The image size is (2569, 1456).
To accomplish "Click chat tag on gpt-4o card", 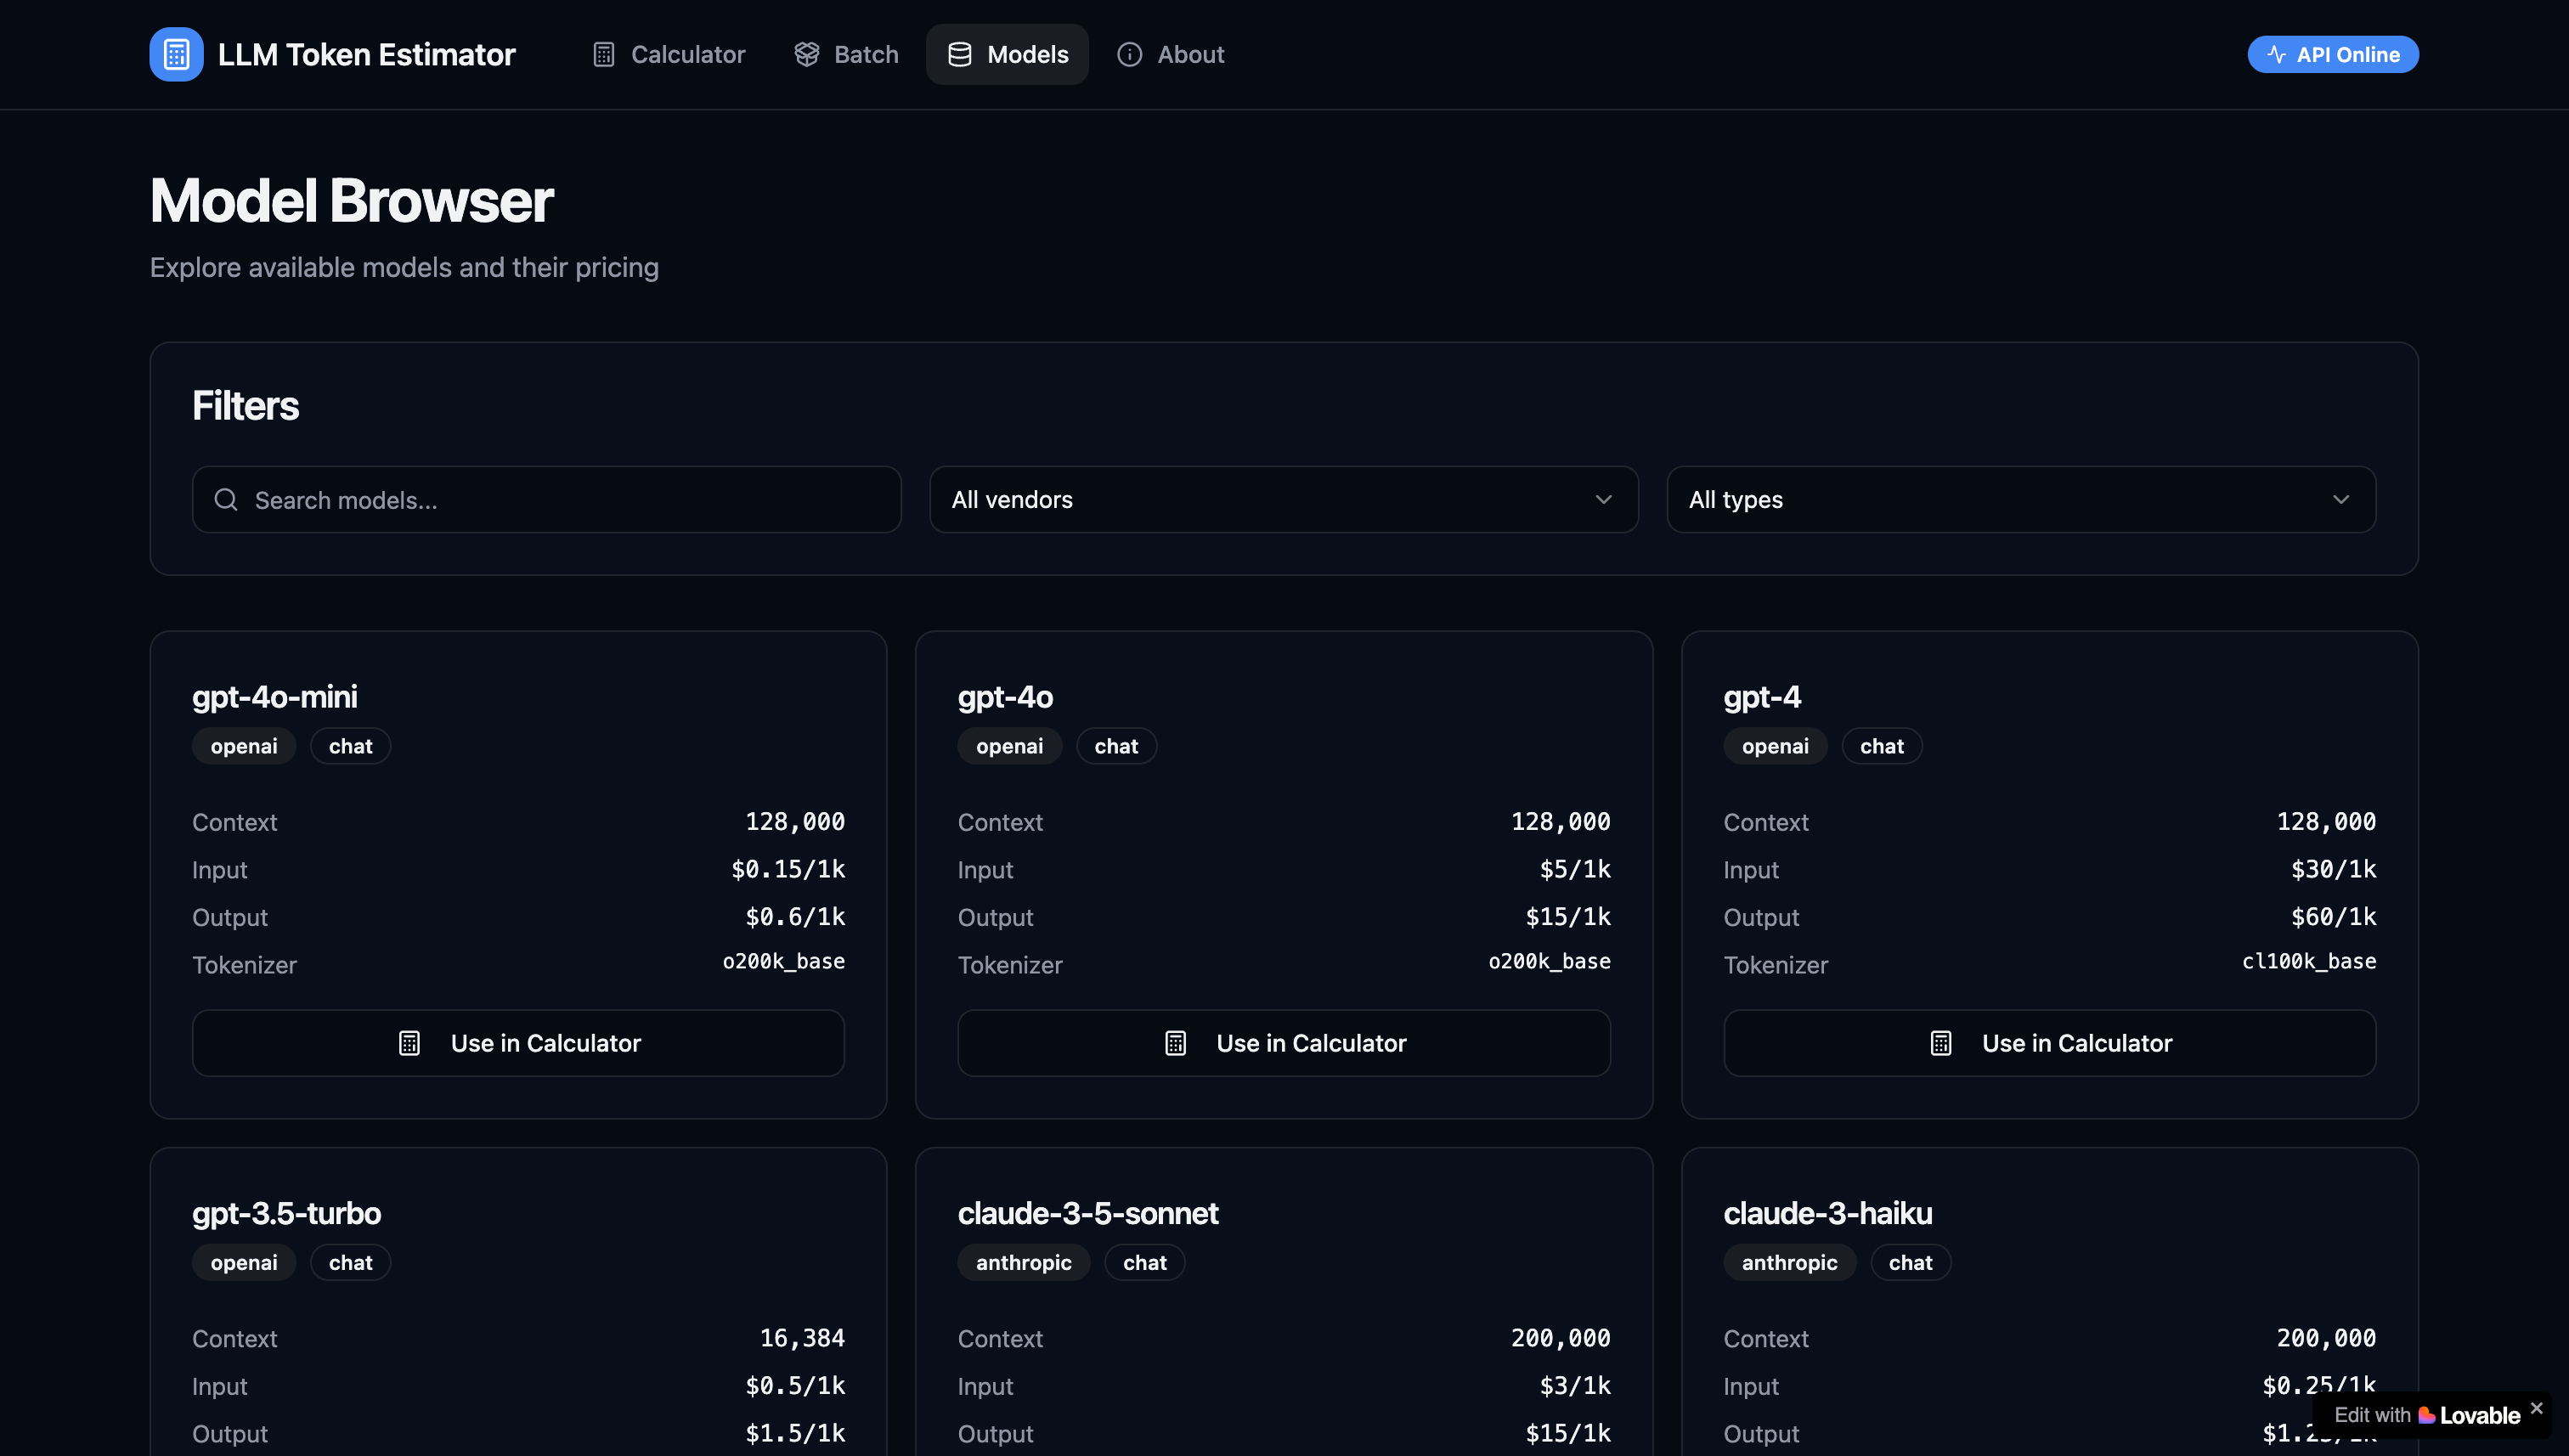I will pyautogui.click(x=1117, y=746).
